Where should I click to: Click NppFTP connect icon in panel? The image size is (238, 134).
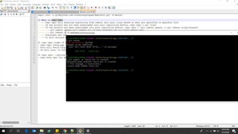pos(1,14)
